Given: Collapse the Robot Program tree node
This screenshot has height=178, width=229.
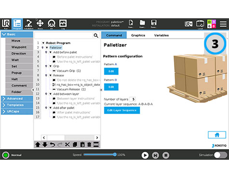Looking at the screenshot, I should click(43, 43).
